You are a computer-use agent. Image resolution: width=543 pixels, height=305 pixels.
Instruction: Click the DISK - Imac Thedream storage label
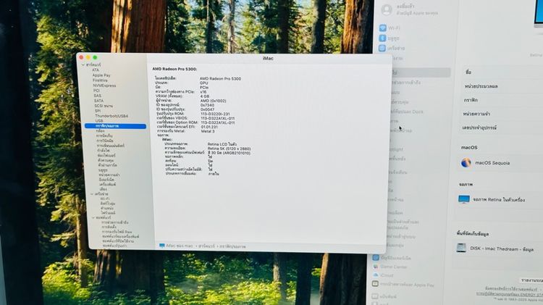pyautogui.click(x=502, y=248)
